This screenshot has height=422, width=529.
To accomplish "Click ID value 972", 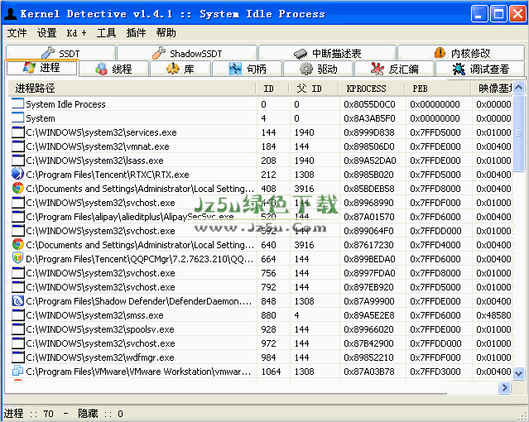I will click(x=268, y=343).
